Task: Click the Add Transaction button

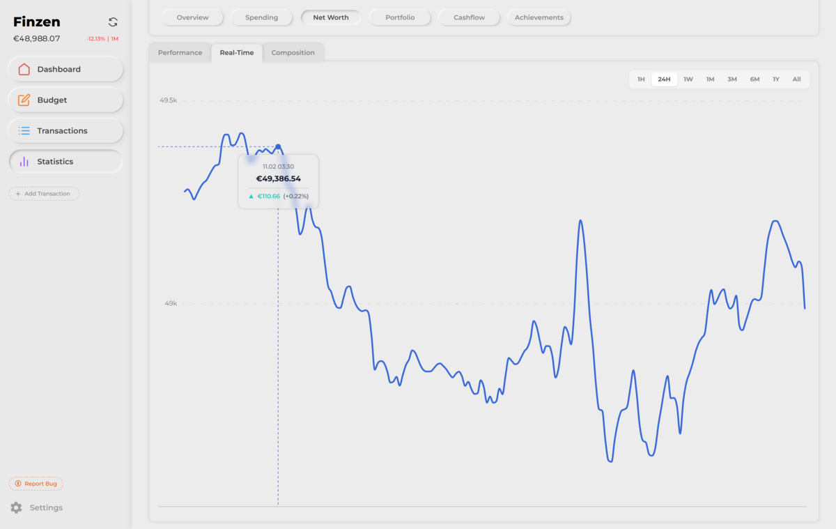Action: [44, 193]
